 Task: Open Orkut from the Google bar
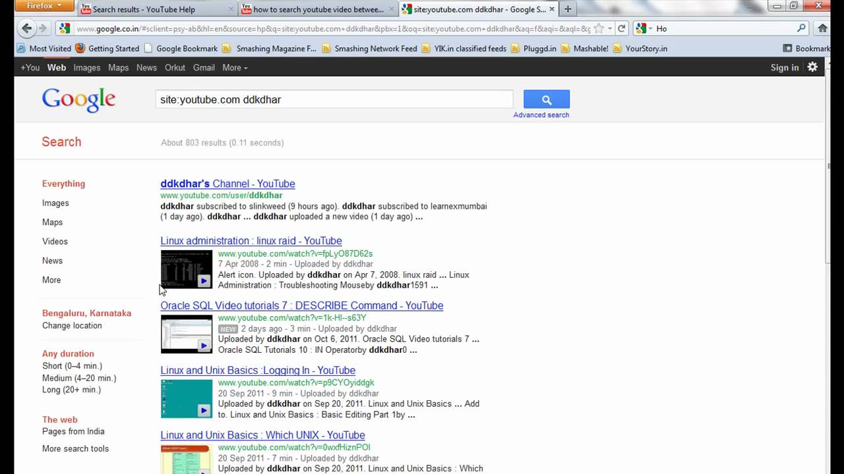pos(175,68)
